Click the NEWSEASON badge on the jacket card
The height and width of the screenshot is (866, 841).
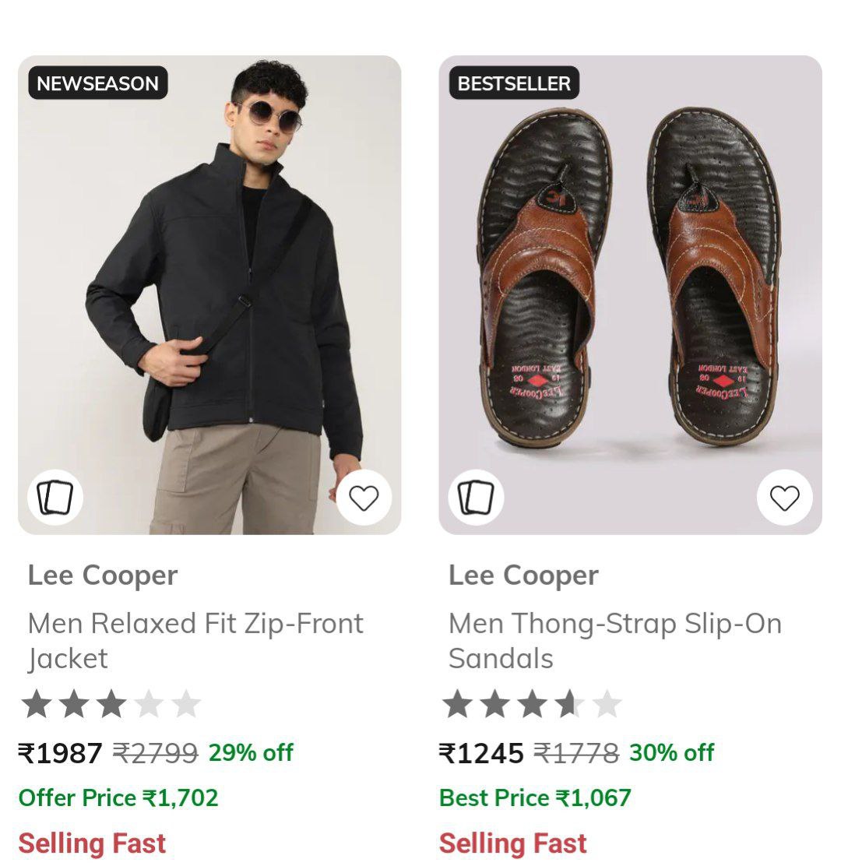pos(97,84)
